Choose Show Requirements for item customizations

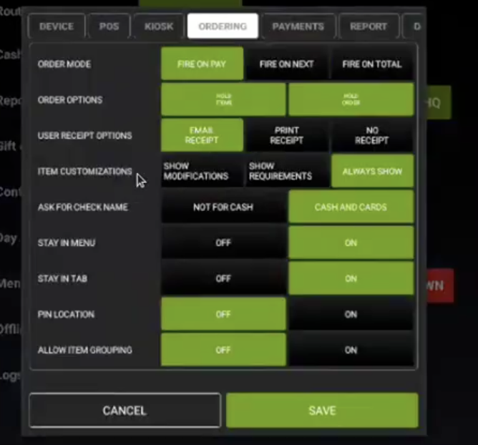click(x=286, y=171)
